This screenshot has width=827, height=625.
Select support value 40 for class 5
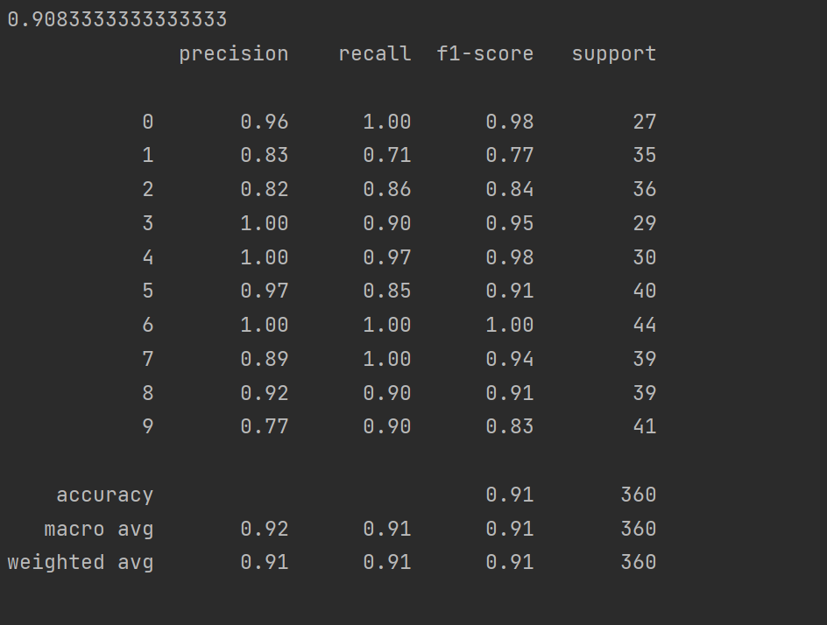(645, 291)
